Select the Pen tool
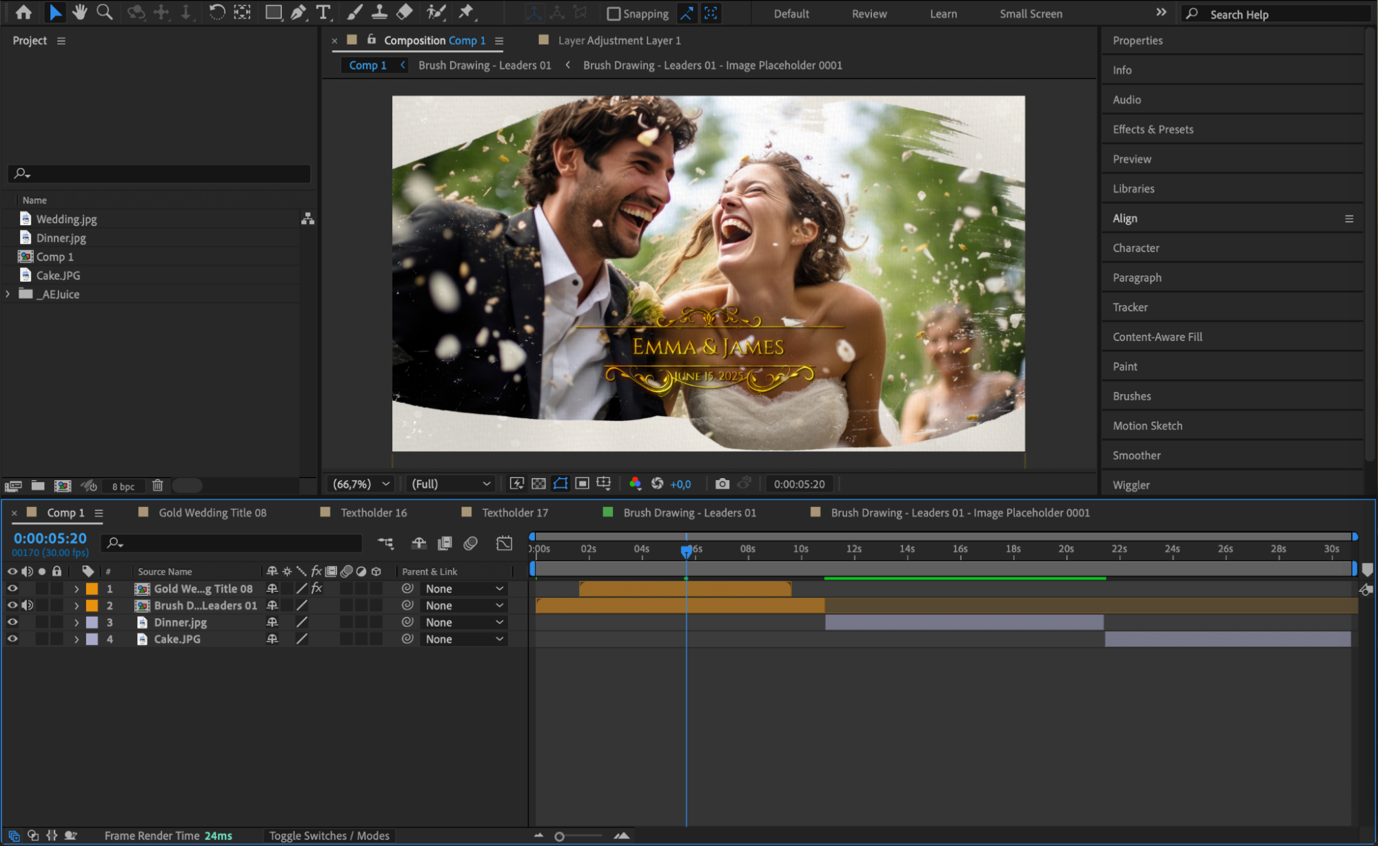The image size is (1378, 846). coord(298,12)
